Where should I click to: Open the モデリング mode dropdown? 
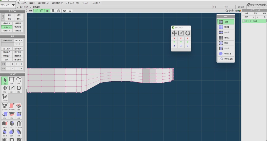coord(13,5)
